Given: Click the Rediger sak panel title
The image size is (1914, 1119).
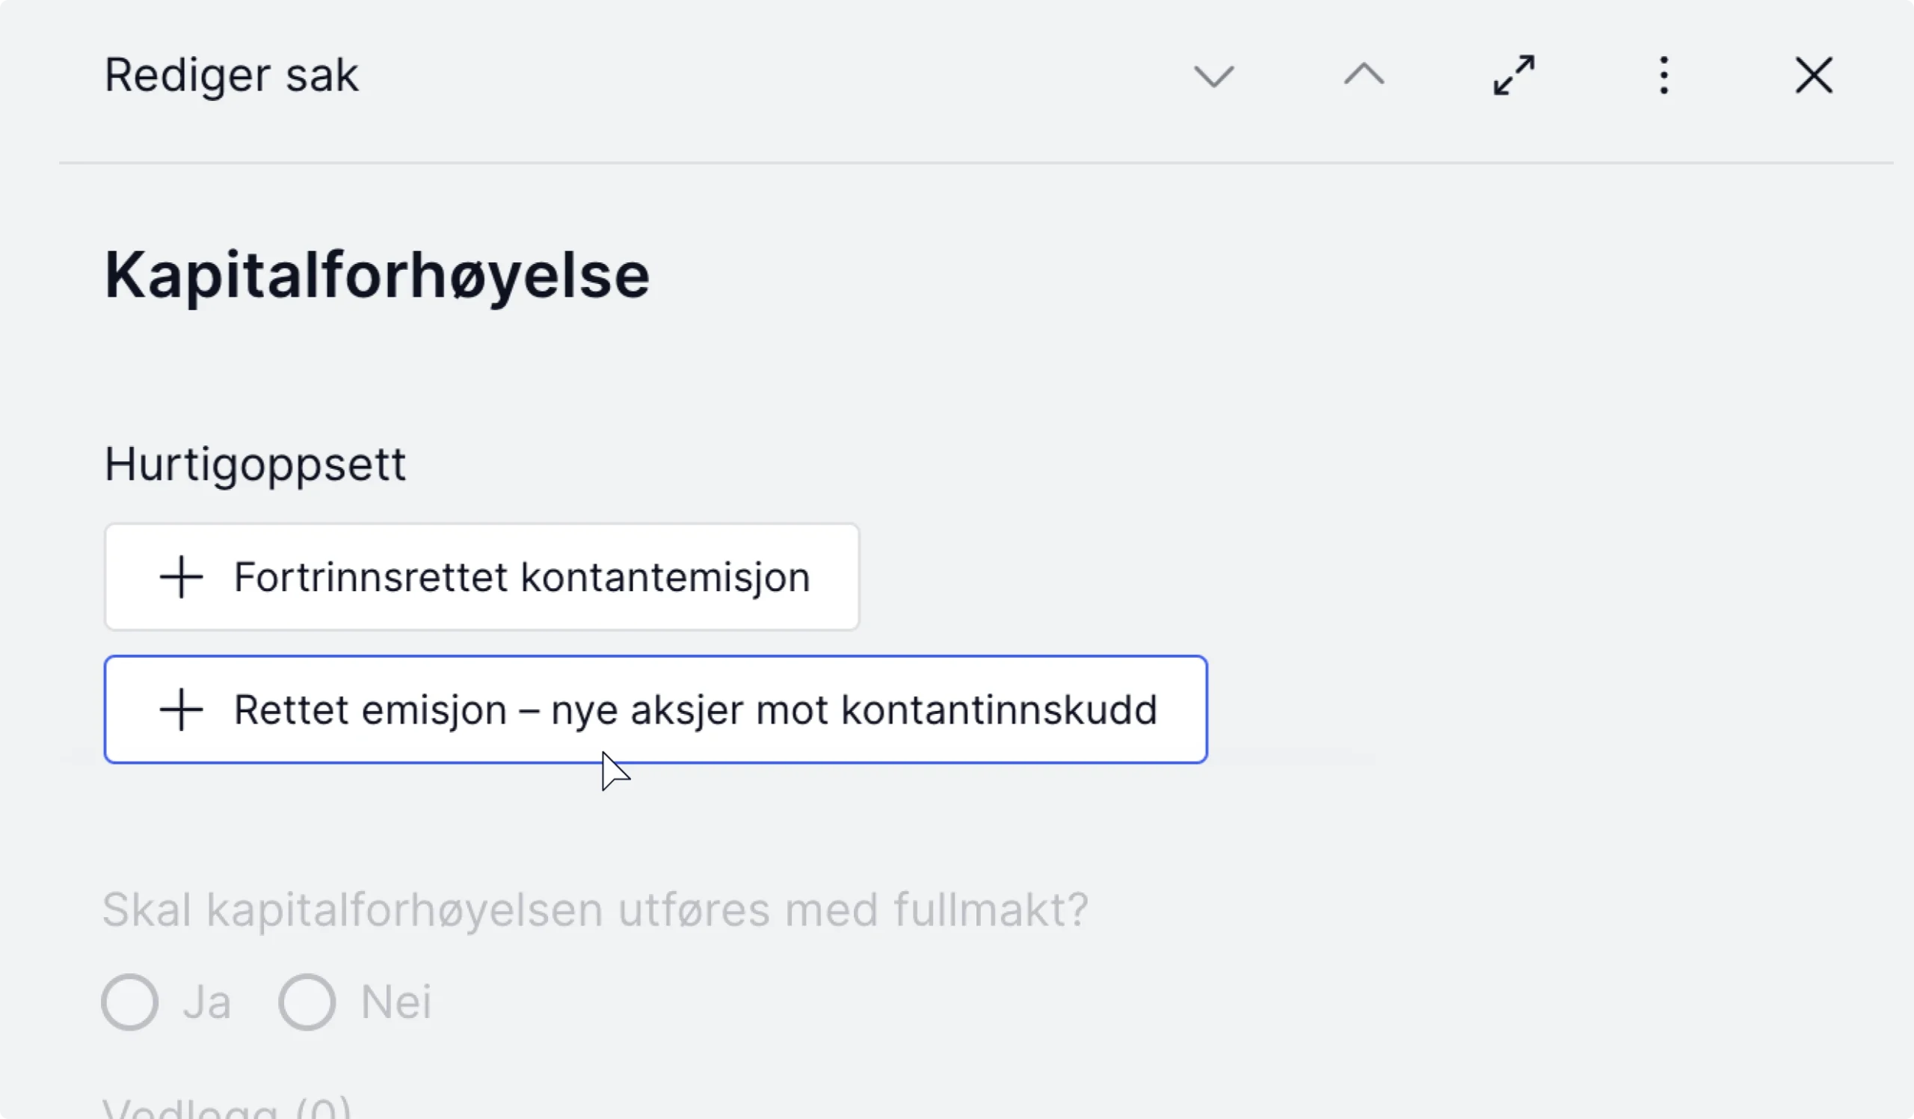Looking at the screenshot, I should tap(231, 76).
